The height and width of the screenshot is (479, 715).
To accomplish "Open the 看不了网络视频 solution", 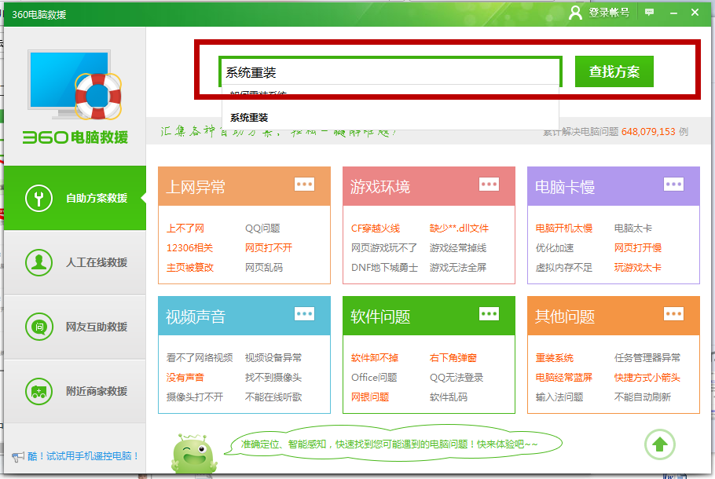I will (x=200, y=358).
